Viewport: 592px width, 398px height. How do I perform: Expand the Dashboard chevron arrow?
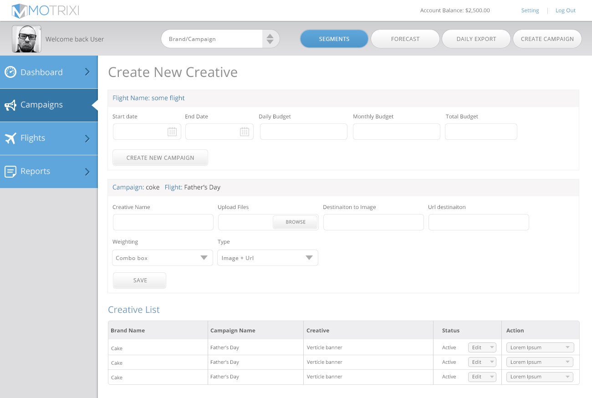[87, 72]
